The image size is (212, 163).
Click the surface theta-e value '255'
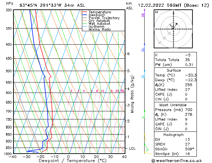click(x=189, y=85)
